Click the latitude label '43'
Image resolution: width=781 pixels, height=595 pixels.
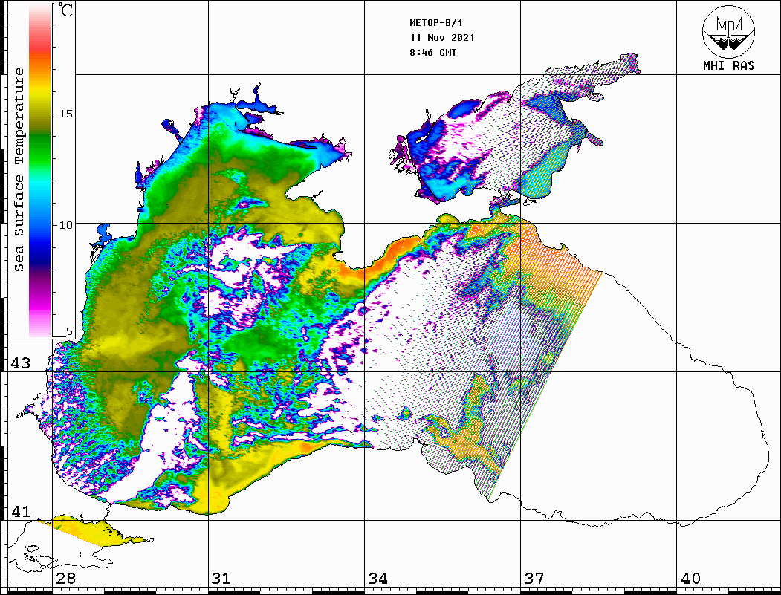(21, 363)
